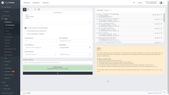Delete the first history task with trash icon

pyautogui.click(x=161, y=15)
